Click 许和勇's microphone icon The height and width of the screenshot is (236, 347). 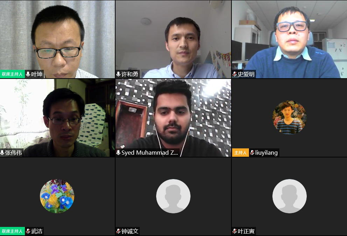[118, 74]
